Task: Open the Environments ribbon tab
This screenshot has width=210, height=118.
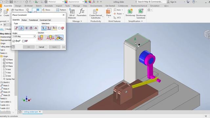Action: point(96,6)
